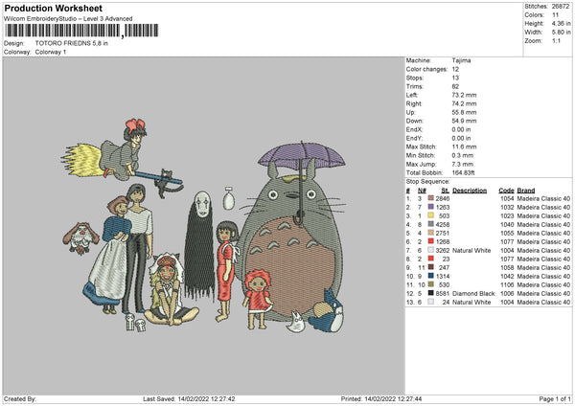Click the barcode under the worksheet title
The width and height of the screenshot is (575, 406).
coord(81,31)
